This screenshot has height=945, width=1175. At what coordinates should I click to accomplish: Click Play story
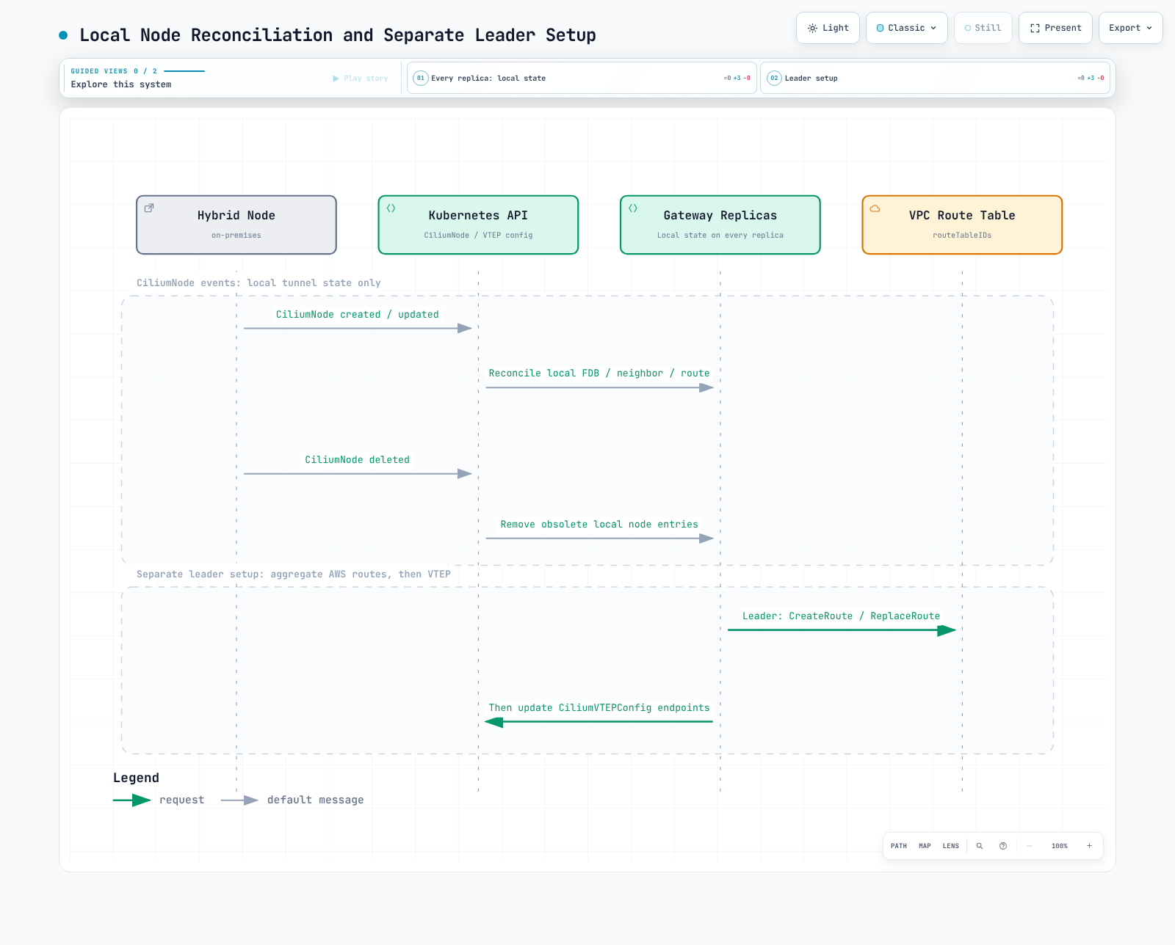click(x=361, y=79)
